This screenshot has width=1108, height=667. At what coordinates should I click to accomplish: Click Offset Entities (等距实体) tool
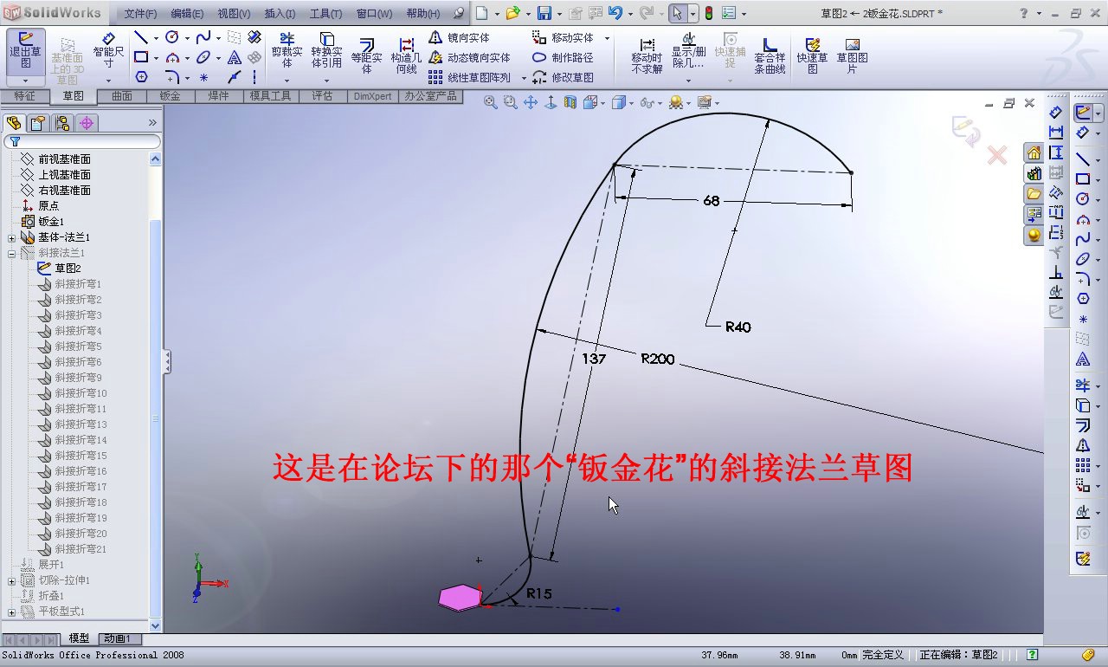(x=366, y=55)
